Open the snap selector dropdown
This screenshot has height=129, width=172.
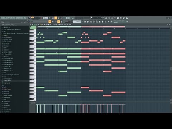tap(68, 21)
